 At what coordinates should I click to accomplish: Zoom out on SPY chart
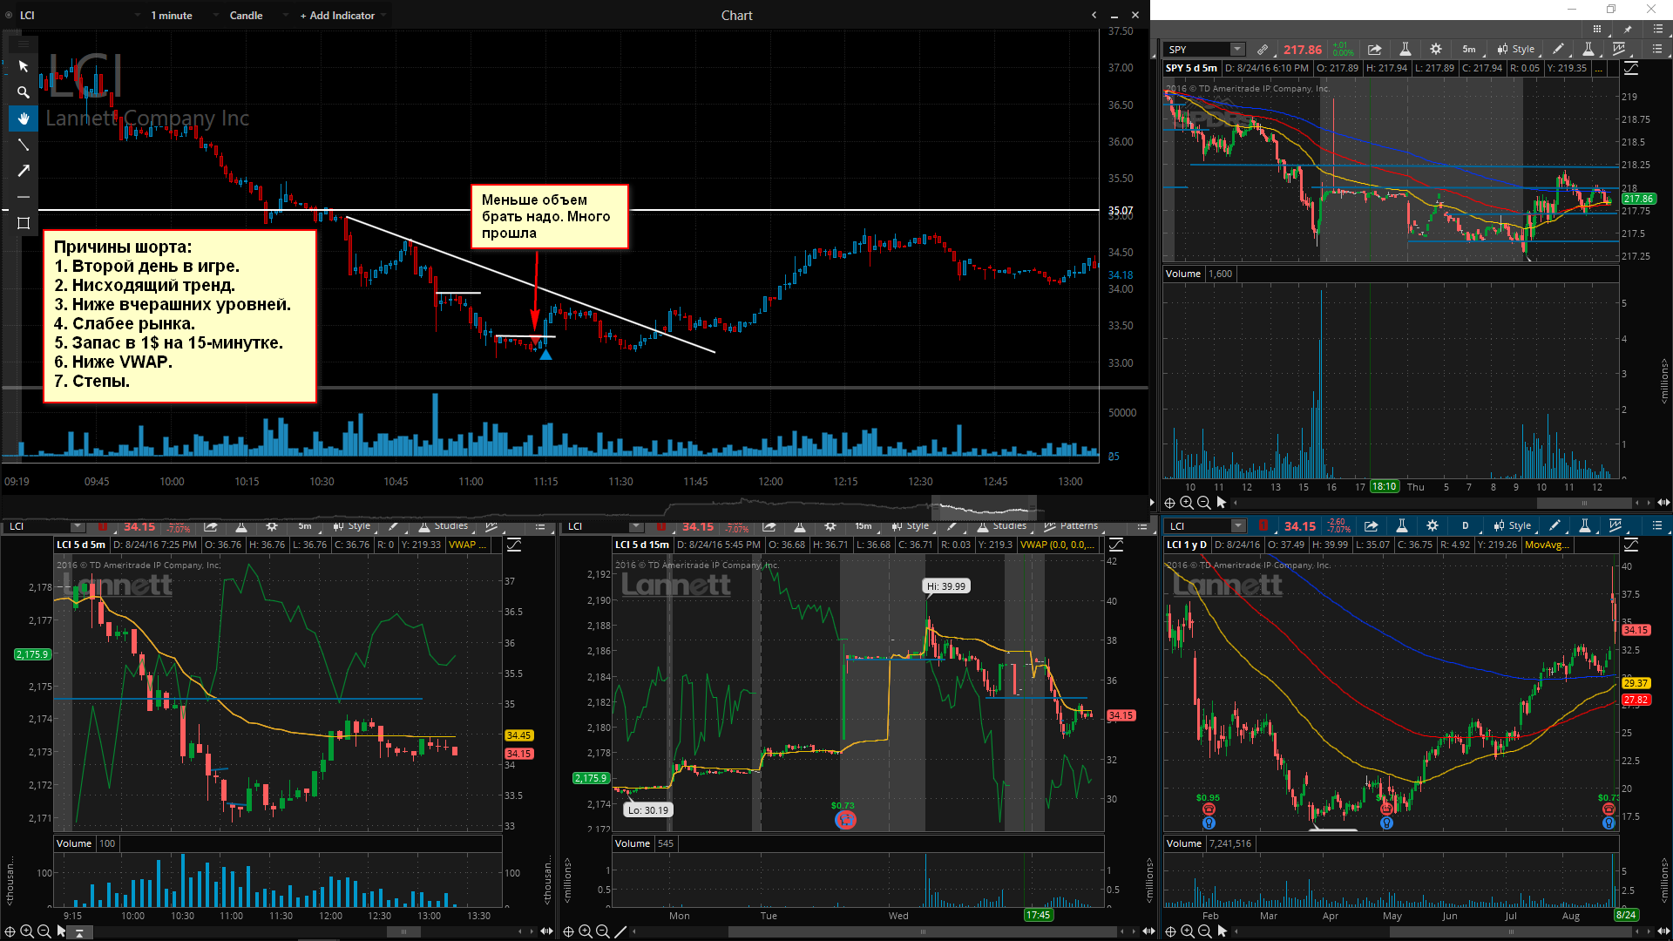point(1204,503)
